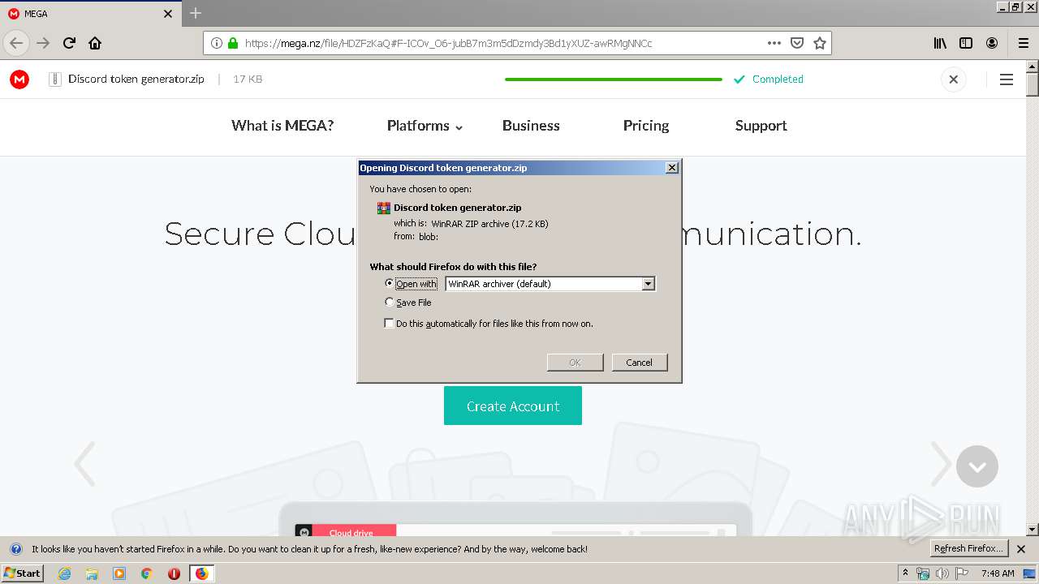This screenshot has height=584, width=1039.
Task: Open the Pricing menu item
Action: click(646, 126)
